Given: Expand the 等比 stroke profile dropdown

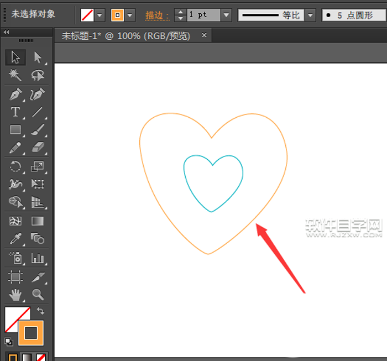Looking at the screenshot, I should [311, 15].
